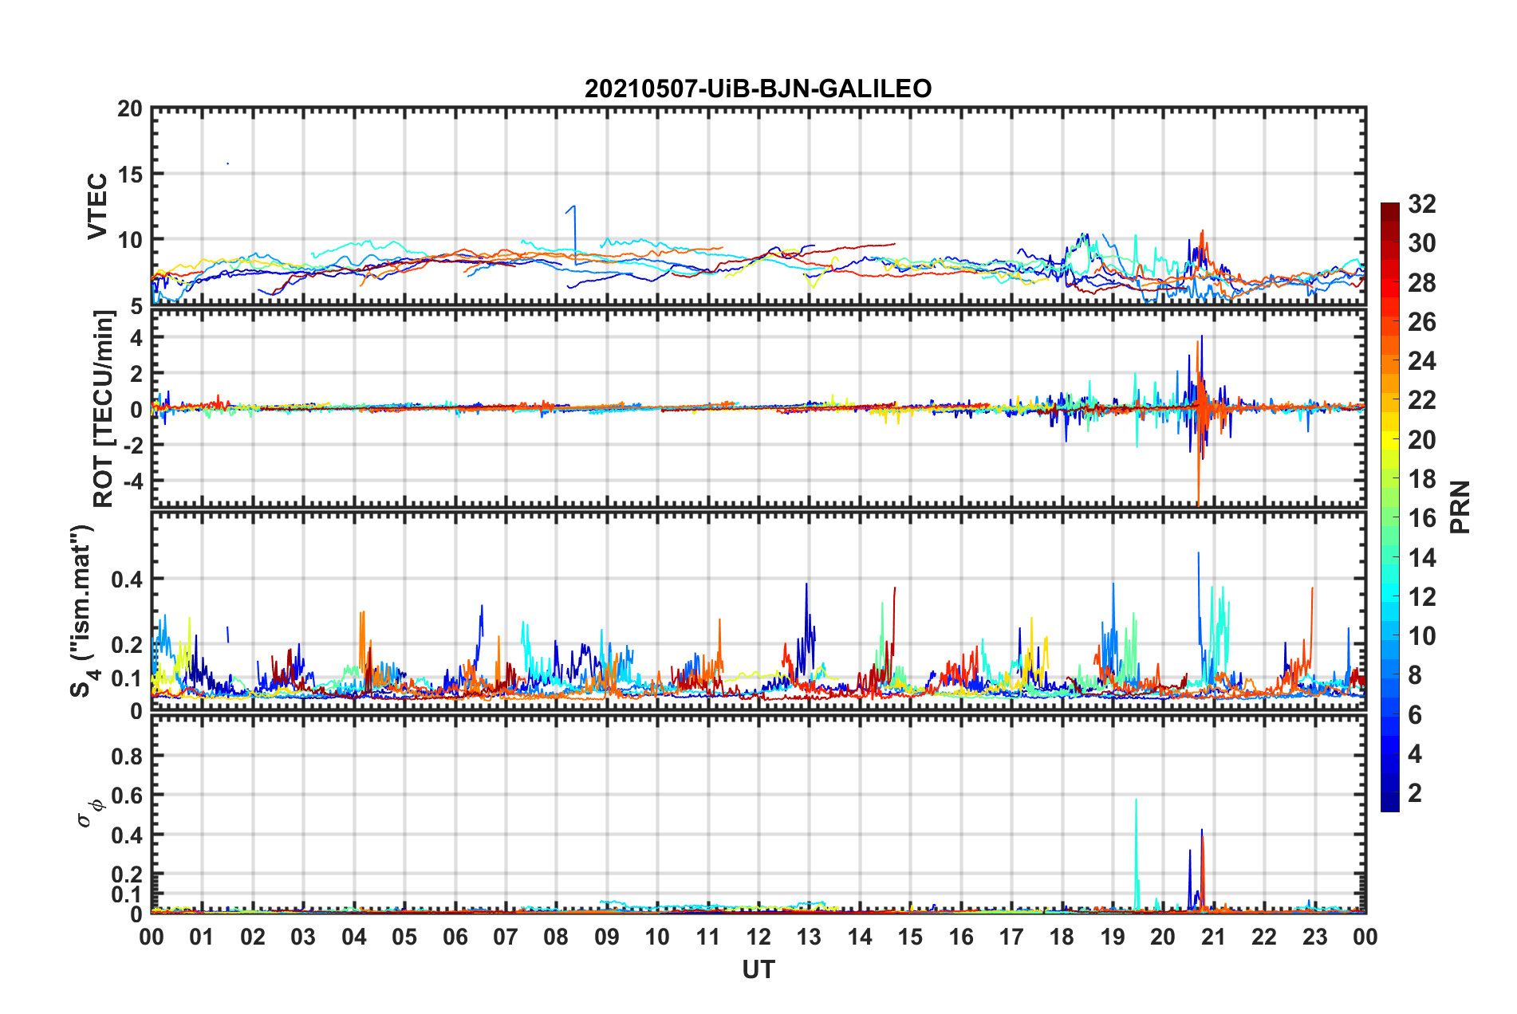
Task: Click x-axis hour tick 21
Action: 1214,937
